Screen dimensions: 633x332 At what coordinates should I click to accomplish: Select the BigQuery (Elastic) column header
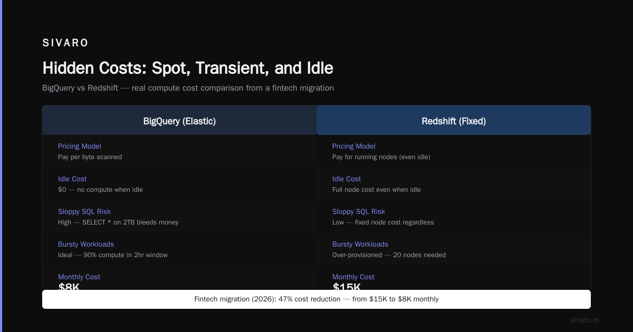tap(179, 121)
